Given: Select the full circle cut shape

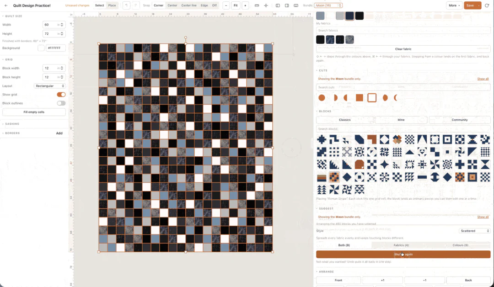Looking at the screenshot, I should tap(322, 97).
